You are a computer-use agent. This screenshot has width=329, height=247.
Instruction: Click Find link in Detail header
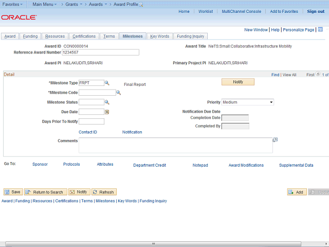point(276,75)
